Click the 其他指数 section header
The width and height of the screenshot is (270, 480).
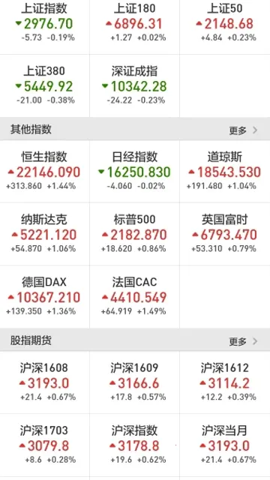[x=135, y=129]
